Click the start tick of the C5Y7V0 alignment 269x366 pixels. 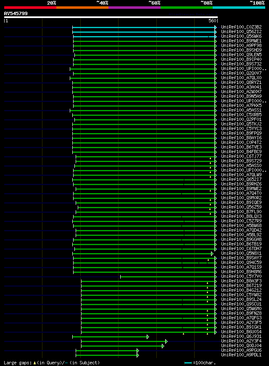[x=120, y=277]
